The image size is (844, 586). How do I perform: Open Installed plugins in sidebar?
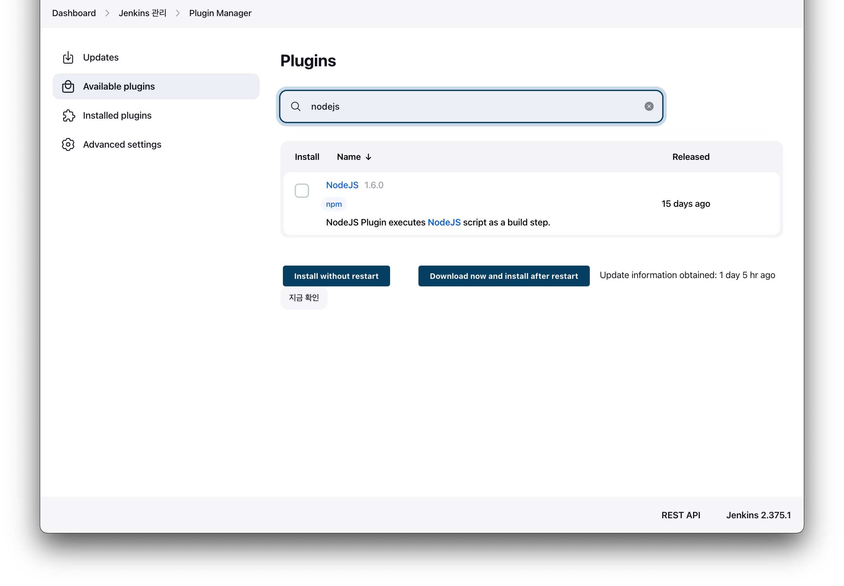(x=117, y=116)
